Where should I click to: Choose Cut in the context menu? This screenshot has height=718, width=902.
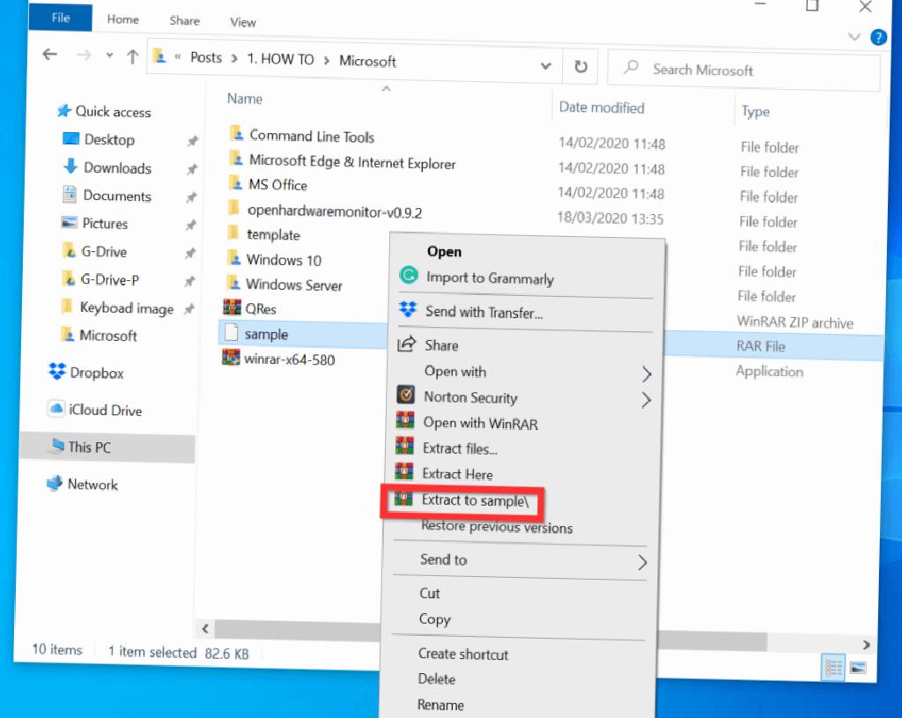[429, 593]
